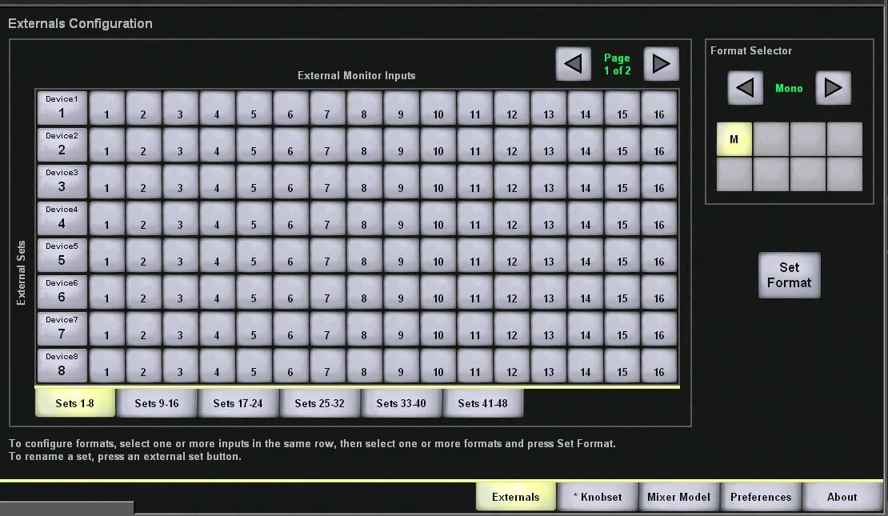Screen dimensions: 888x516
Task: Toggle the M format cell
Action: [x=734, y=139]
